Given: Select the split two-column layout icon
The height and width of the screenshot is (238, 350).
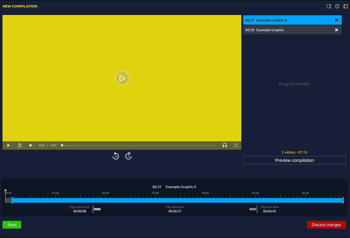Looking at the screenshot, I should pyautogui.click(x=337, y=6).
